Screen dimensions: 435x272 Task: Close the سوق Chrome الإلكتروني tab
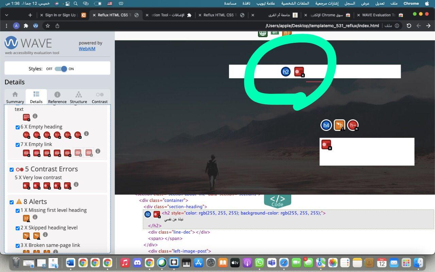click(306, 15)
